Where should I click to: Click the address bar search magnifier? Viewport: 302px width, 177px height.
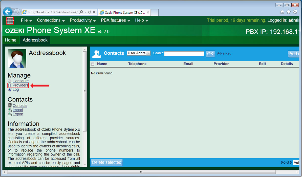tap(81, 12)
